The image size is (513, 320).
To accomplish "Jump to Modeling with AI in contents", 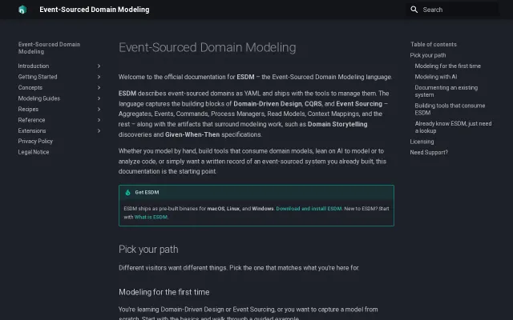I will (436, 77).
